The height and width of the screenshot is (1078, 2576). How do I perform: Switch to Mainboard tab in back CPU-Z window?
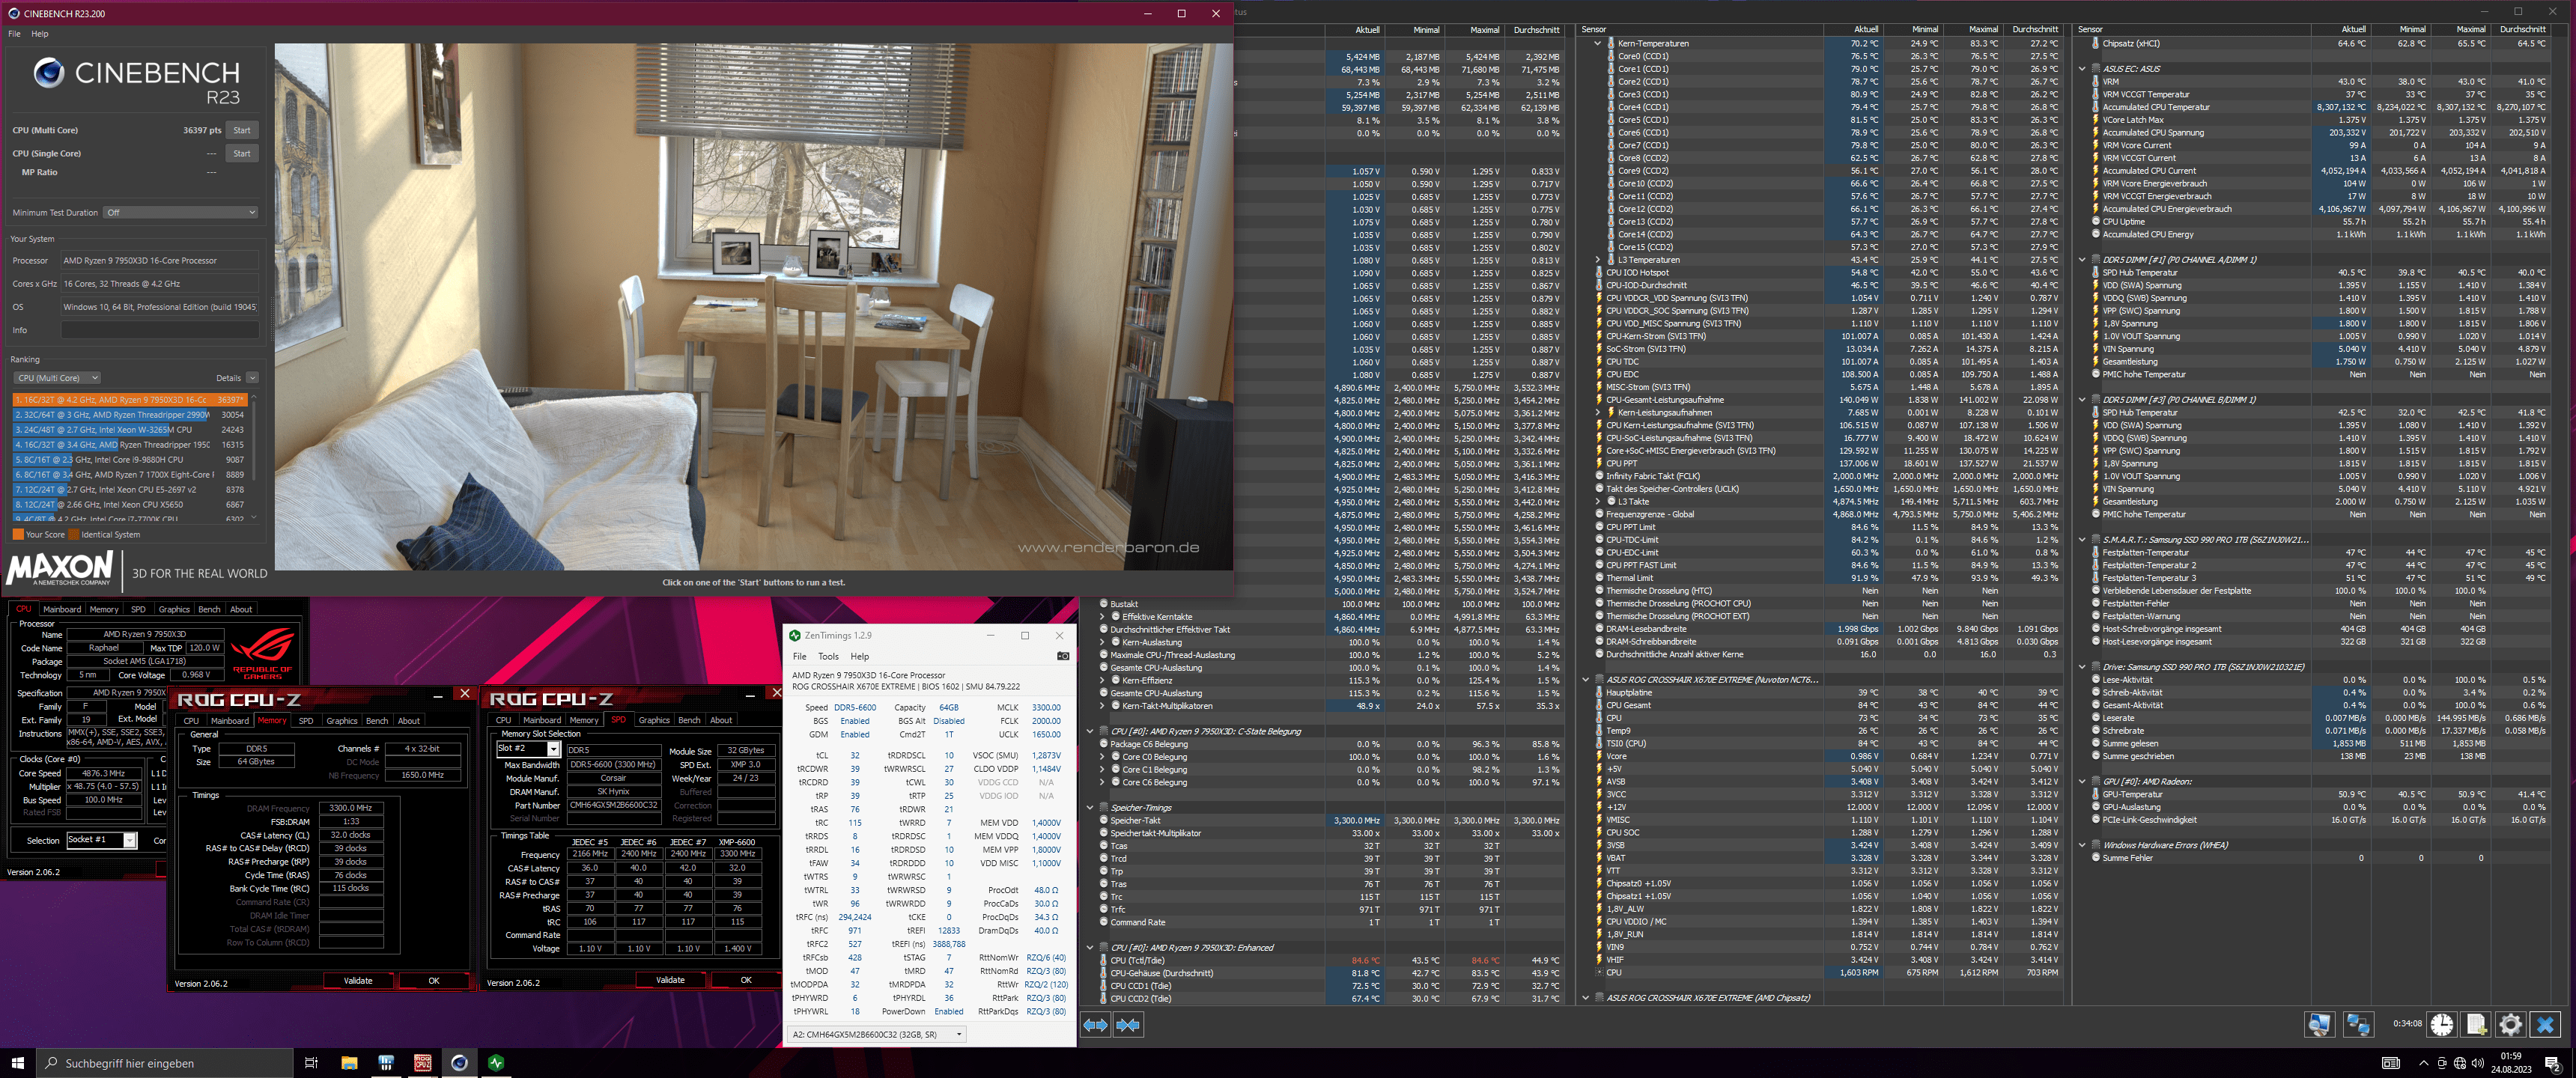(x=62, y=609)
